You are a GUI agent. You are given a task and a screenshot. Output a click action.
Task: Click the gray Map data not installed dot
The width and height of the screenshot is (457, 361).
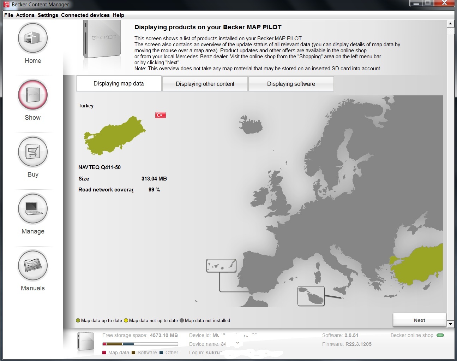(x=182, y=320)
